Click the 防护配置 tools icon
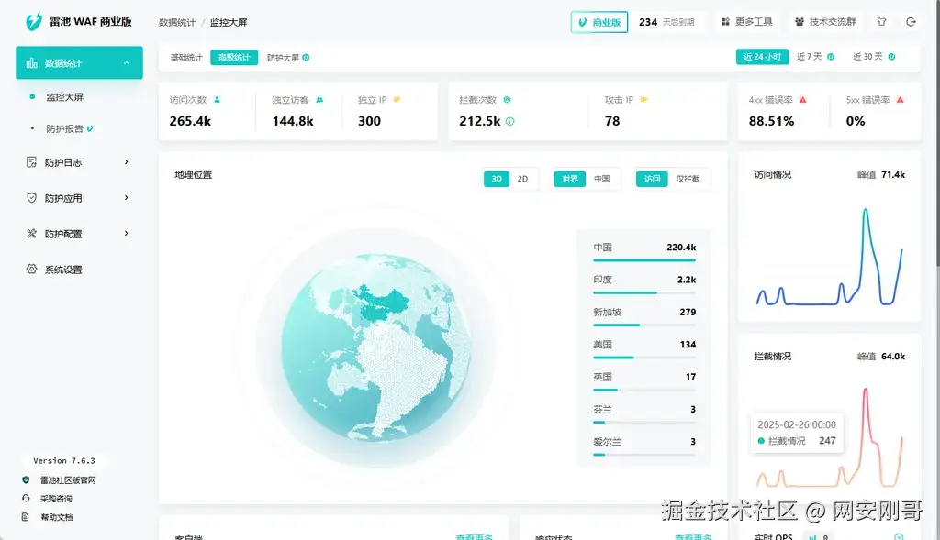Viewport: 940px width, 540px height. point(32,234)
